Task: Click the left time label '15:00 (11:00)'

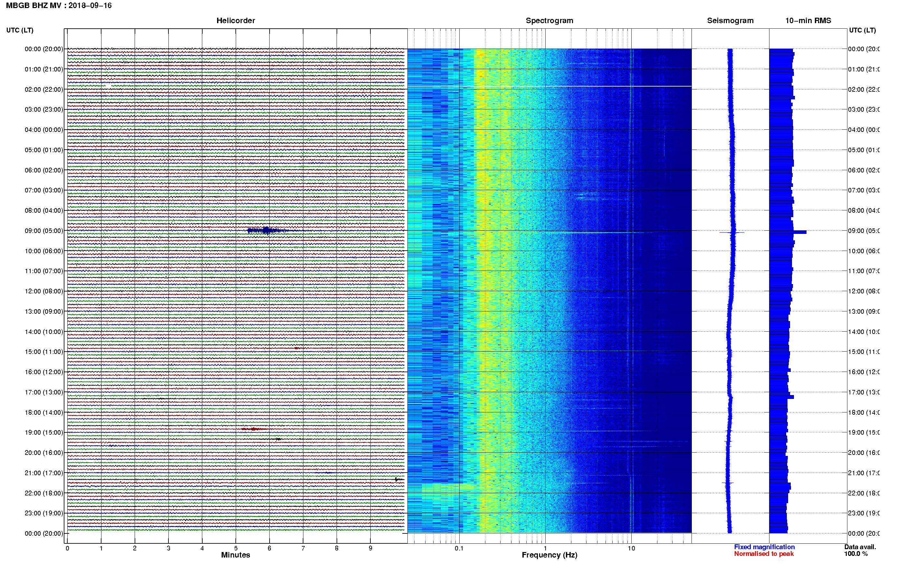Action: point(44,352)
